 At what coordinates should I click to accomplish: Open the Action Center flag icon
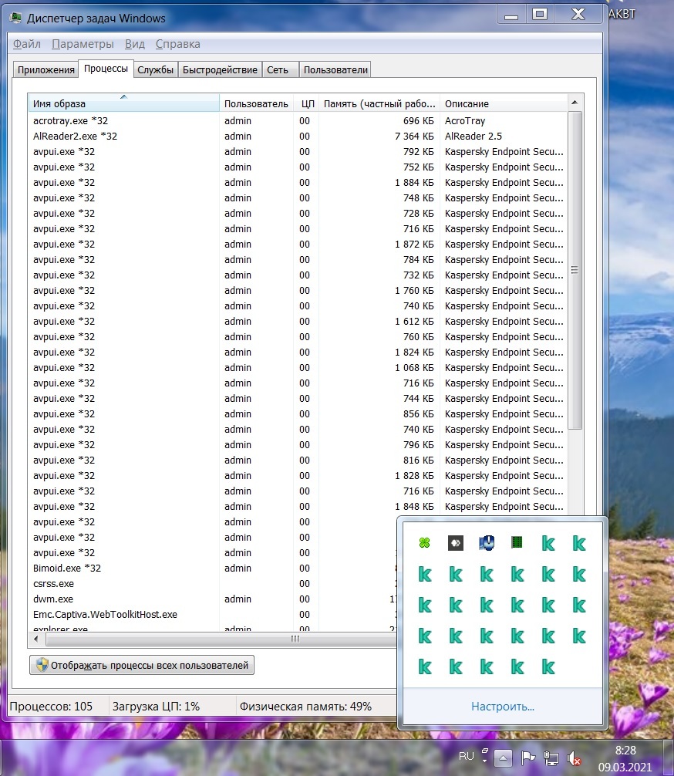coord(528,757)
